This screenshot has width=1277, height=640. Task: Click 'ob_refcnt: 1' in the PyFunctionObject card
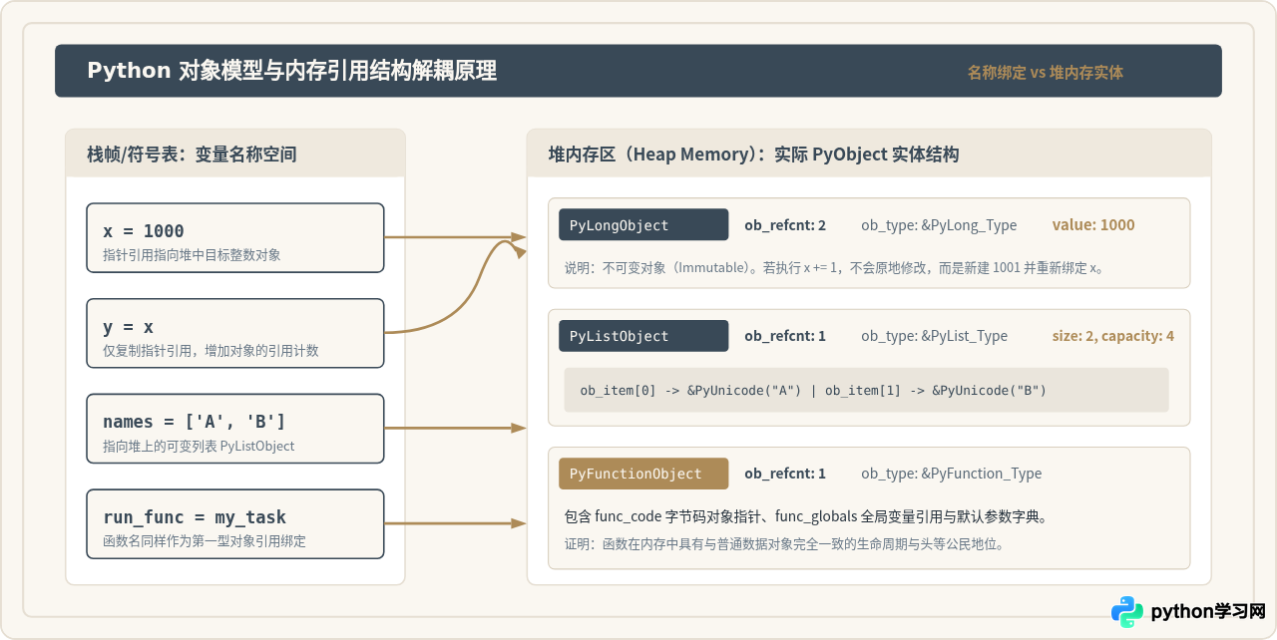point(785,474)
